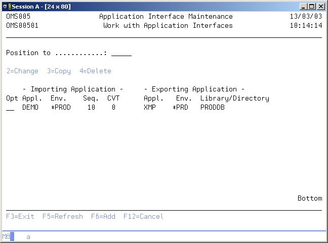
Task: Click the Opt field beside DEMO row
Action: pos(10,108)
